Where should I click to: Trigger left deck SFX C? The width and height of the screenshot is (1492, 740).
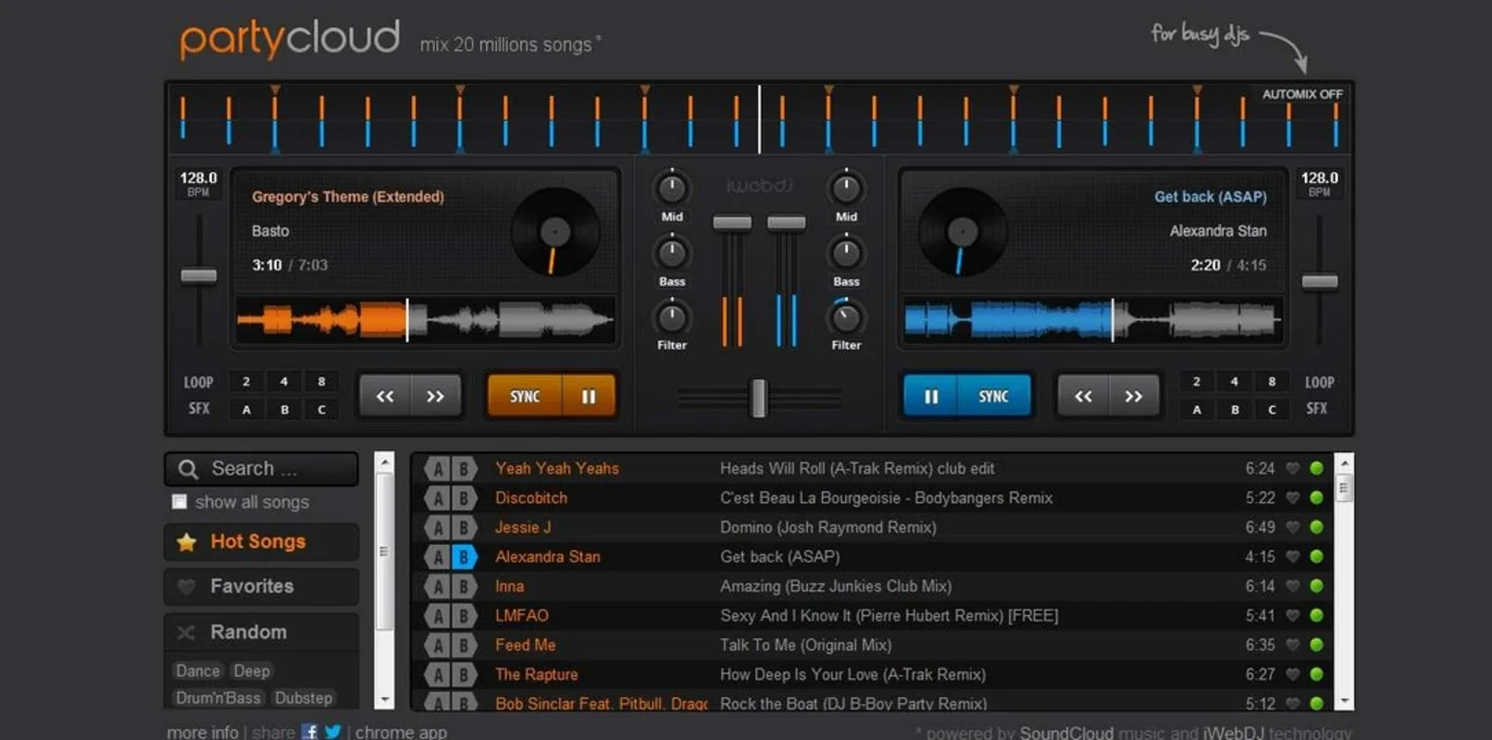coord(321,409)
